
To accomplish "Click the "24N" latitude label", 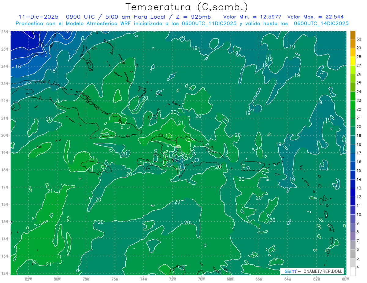I will click(5, 66).
